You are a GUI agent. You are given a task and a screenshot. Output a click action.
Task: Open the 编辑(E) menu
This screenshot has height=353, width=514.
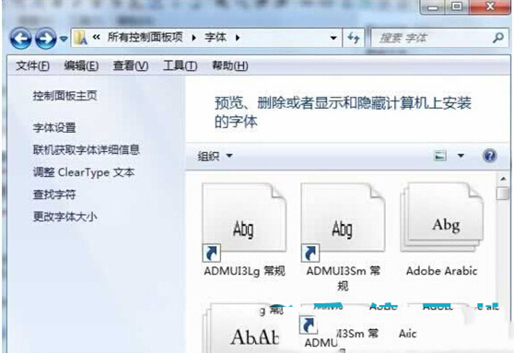[81, 66]
